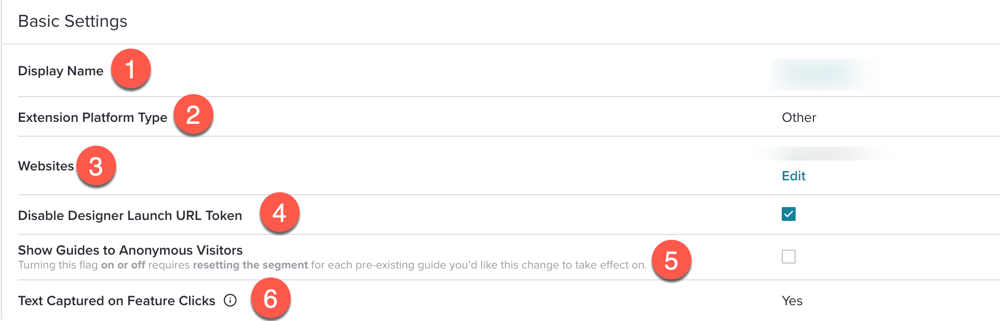Select the 'Other' platform type value

pyautogui.click(x=799, y=117)
